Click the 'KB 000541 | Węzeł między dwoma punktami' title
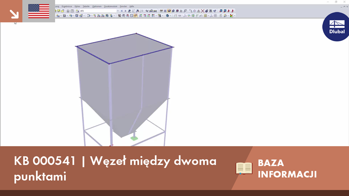 [115, 169]
